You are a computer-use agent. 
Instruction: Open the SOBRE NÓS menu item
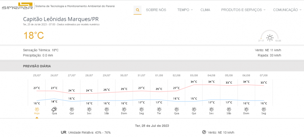click(x=156, y=10)
